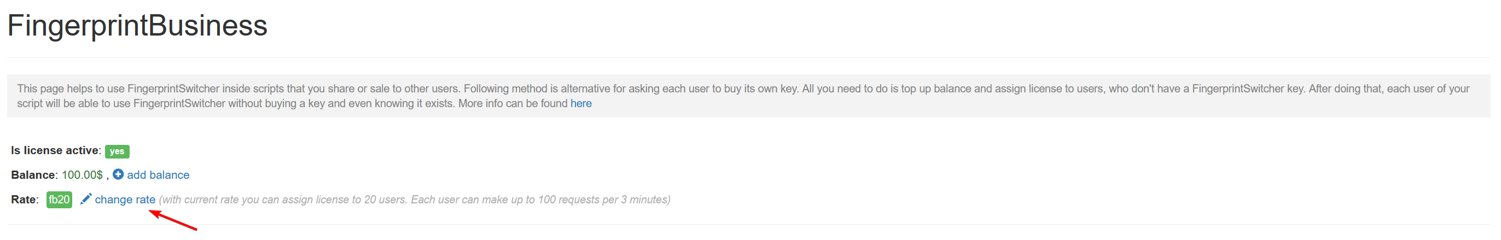
Task: Click the green 'yes' license badge
Action: click(117, 151)
